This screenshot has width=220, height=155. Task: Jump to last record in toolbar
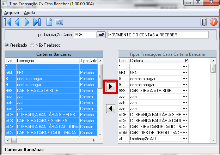[x=37, y=22]
